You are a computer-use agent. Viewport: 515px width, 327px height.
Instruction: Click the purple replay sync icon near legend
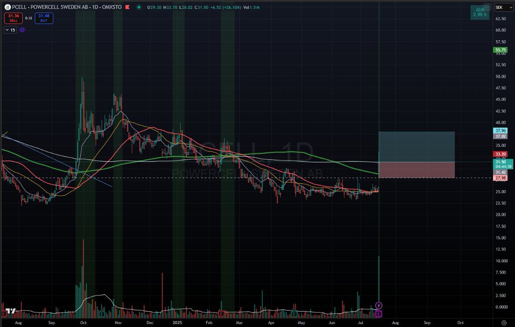[x=22, y=30]
